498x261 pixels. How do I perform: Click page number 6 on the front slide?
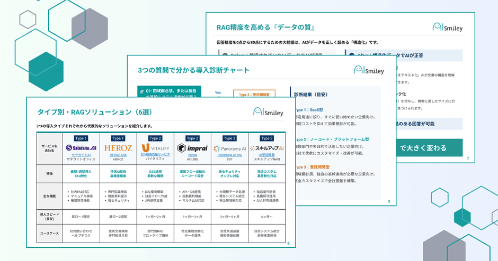click(x=288, y=243)
